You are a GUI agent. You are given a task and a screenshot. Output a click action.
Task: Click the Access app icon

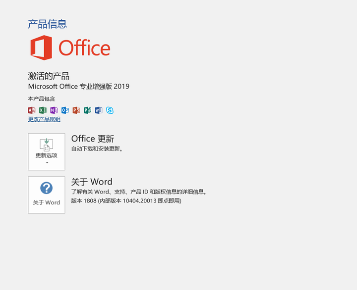pyautogui.click(x=32, y=110)
